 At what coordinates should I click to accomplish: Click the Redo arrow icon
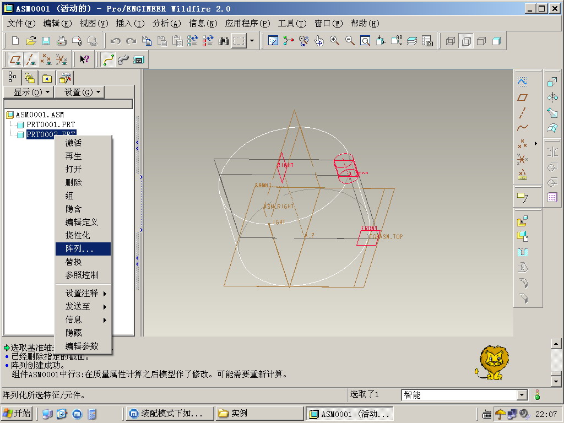(x=131, y=41)
